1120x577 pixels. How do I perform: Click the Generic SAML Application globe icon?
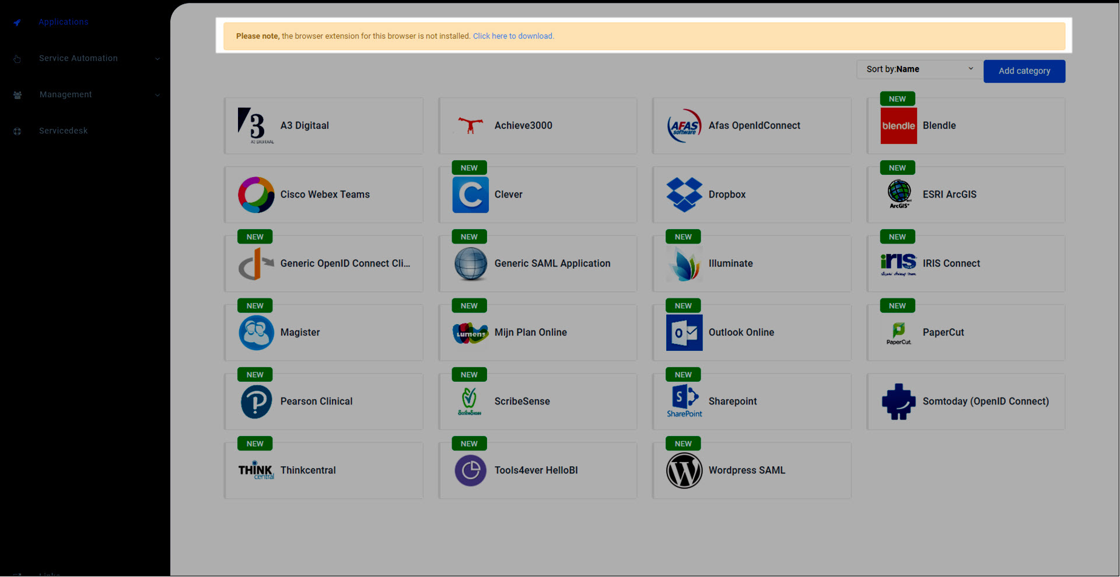pyautogui.click(x=470, y=264)
